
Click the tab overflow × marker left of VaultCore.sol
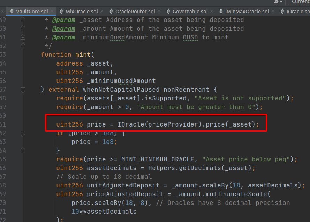[3, 11]
